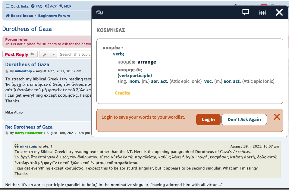Screen dimensions: 289x190
Task: Click the wrench topic tools icon
Action: [x=45, y=55]
